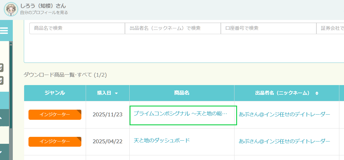This screenshot has height=160, width=344.
Task: Click the orange インジケーター badge dated 2025/11/23
Action: pyautogui.click(x=55, y=115)
